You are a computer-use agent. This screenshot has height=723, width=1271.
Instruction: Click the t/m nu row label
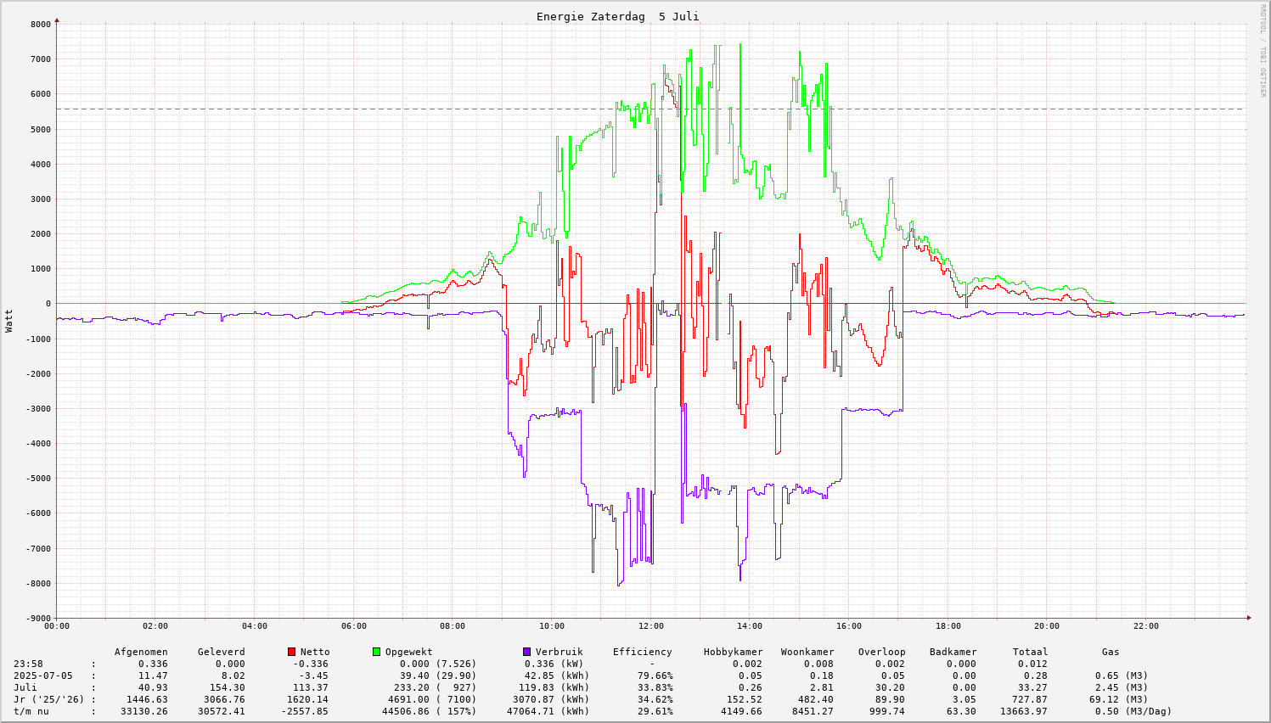coord(31,711)
